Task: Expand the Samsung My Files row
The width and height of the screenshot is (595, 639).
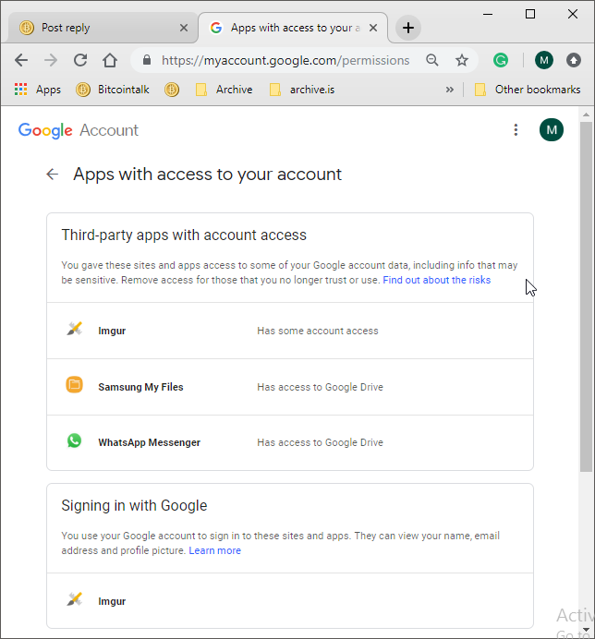Action: [290, 387]
